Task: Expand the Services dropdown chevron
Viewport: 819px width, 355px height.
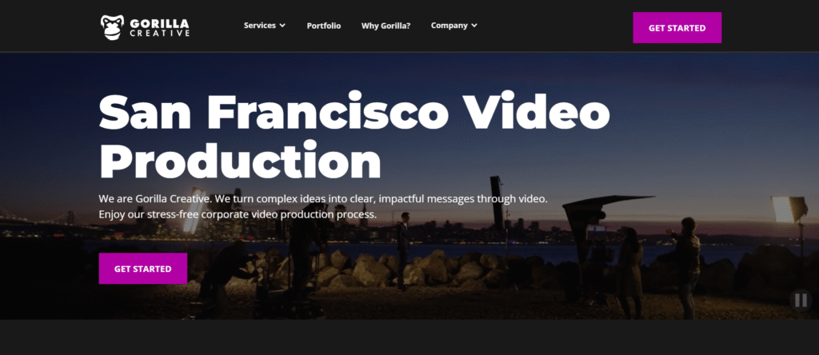Action: [282, 25]
